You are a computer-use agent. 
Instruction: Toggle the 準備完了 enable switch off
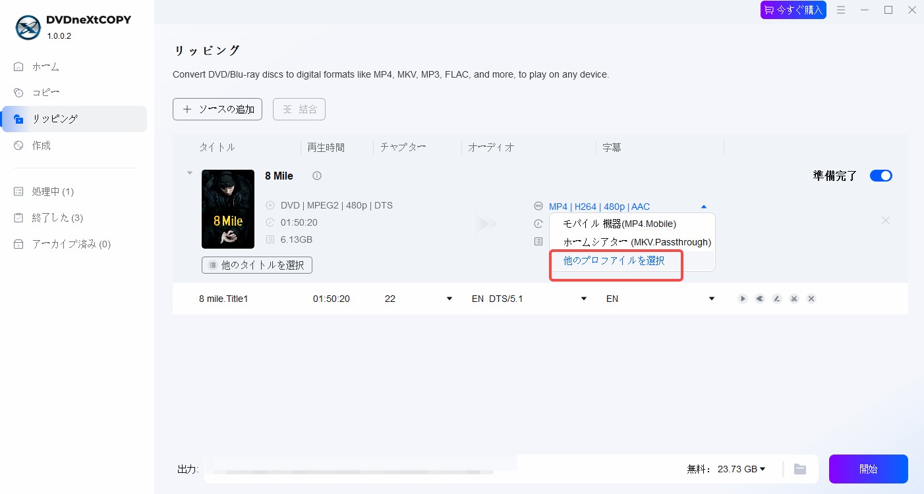[881, 176]
